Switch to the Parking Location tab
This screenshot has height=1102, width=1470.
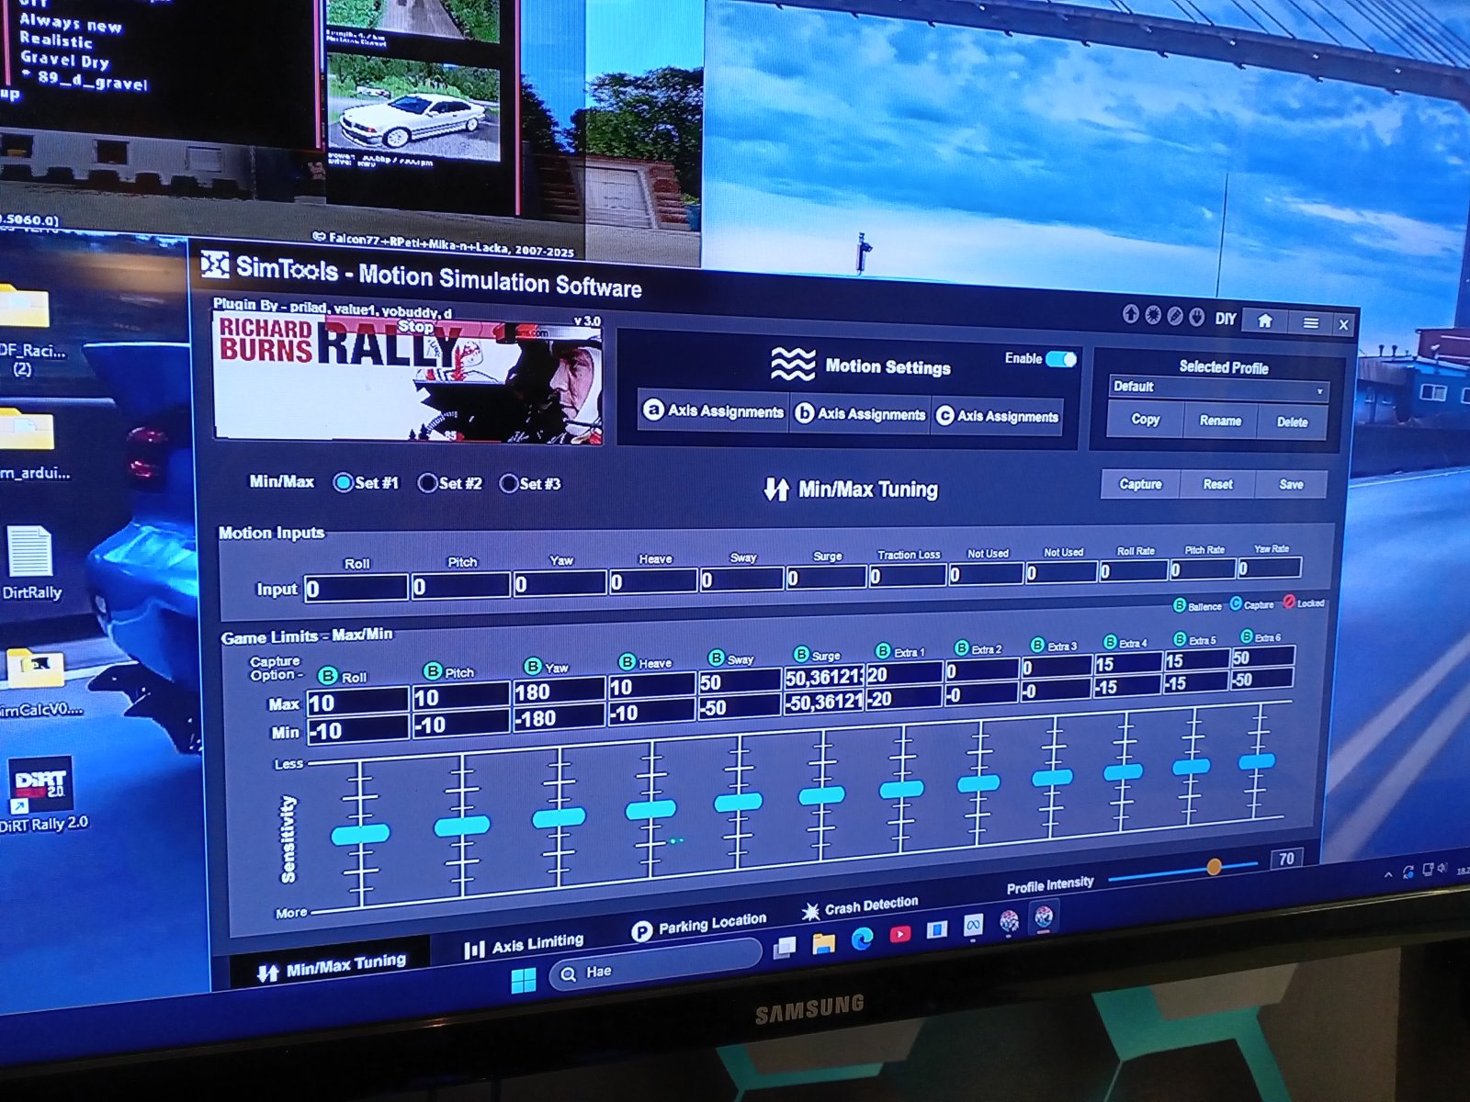(x=699, y=925)
